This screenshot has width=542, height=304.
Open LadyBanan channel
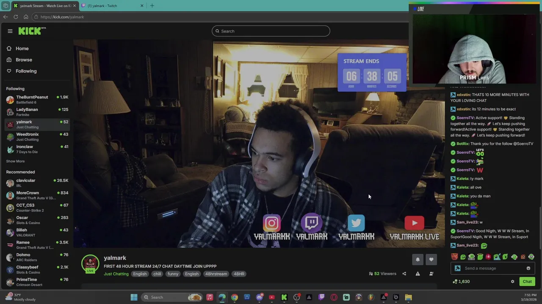(x=37, y=112)
